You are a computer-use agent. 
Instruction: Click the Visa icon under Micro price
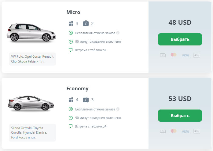pyautogui.click(x=185, y=55)
